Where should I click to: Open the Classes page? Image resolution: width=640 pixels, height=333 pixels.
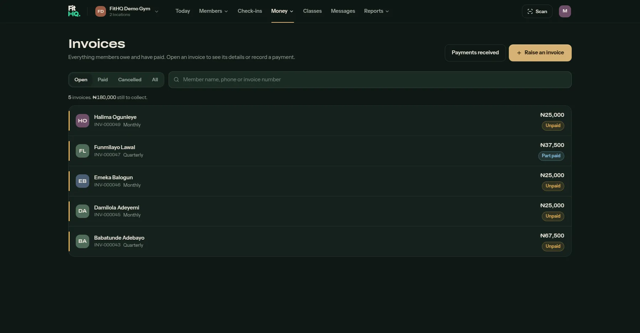coord(312,11)
